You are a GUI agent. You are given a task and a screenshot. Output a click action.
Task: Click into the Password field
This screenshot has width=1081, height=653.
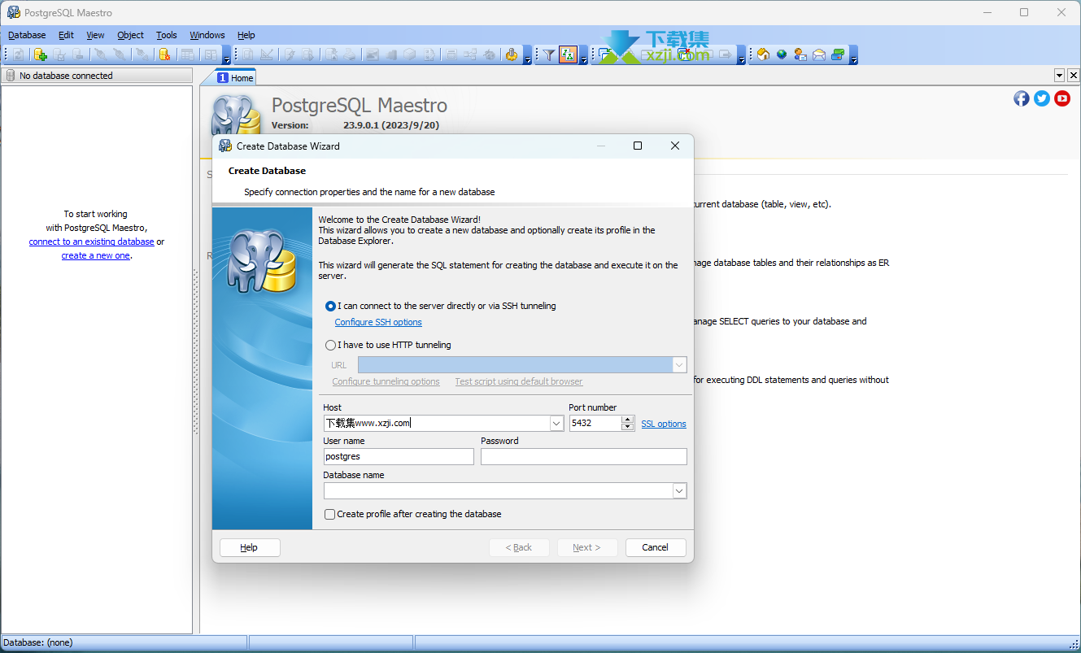(x=584, y=457)
